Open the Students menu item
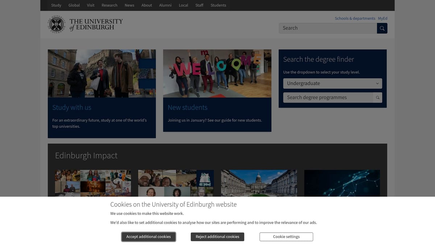435x245 pixels. (x=218, y=5)
